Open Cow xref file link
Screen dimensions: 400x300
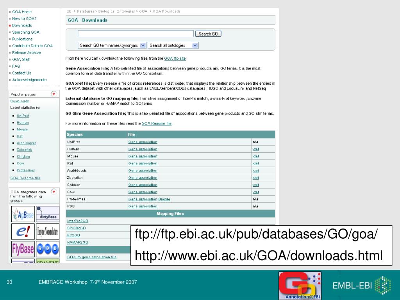pyautogui.click(x=255, y=192)
